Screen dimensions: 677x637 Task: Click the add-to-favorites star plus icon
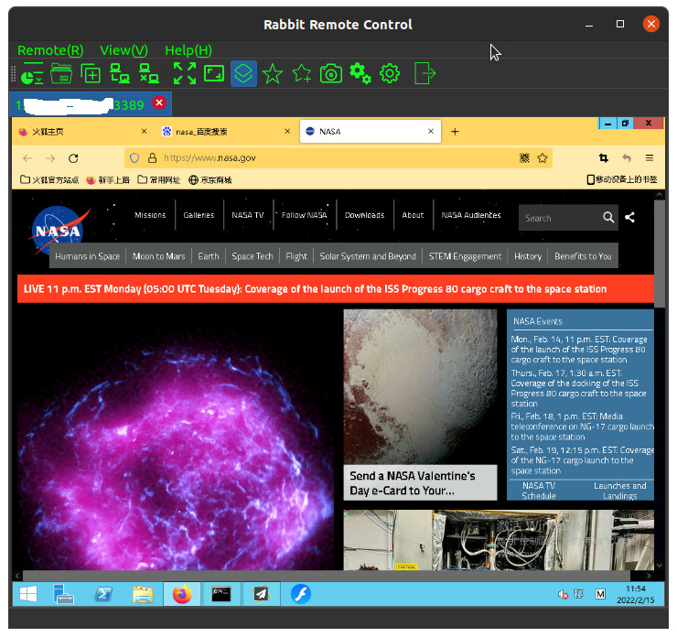tap(302, 73)
